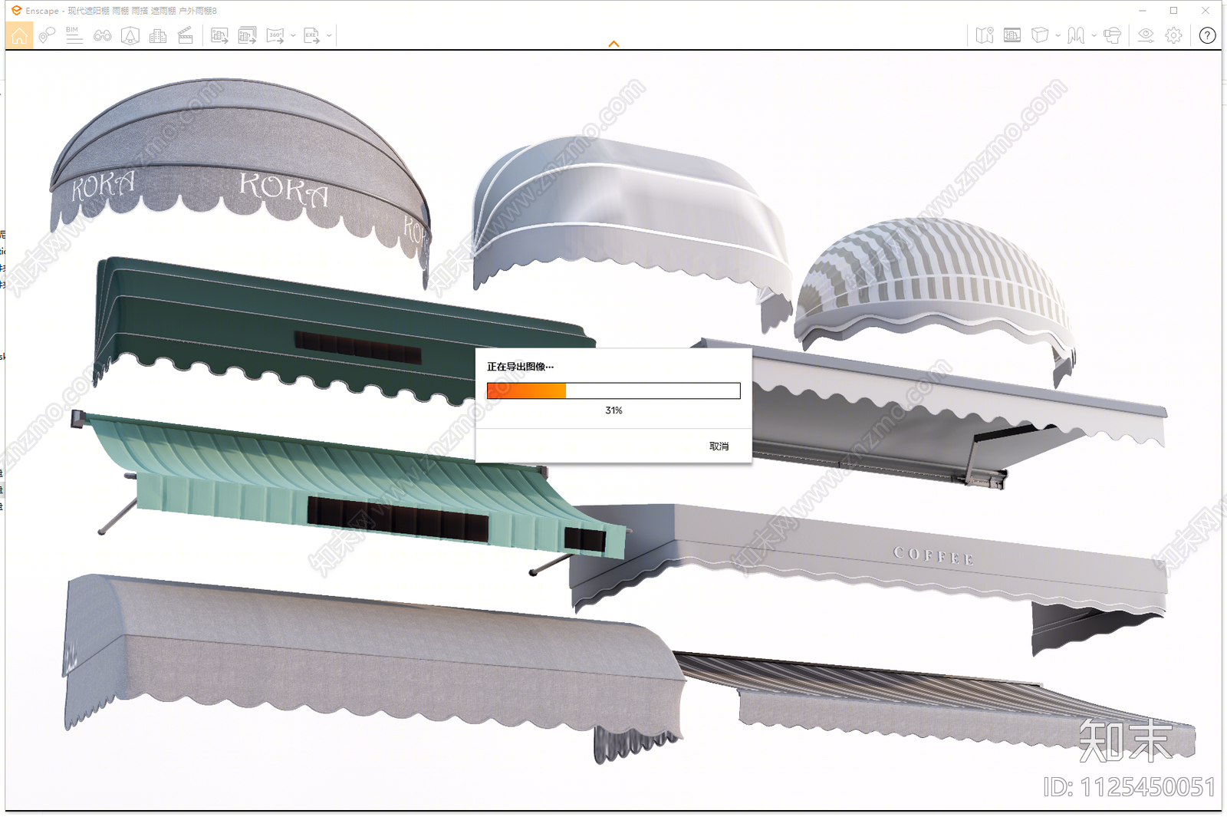Close the Enscape window

pos(1206,11)
